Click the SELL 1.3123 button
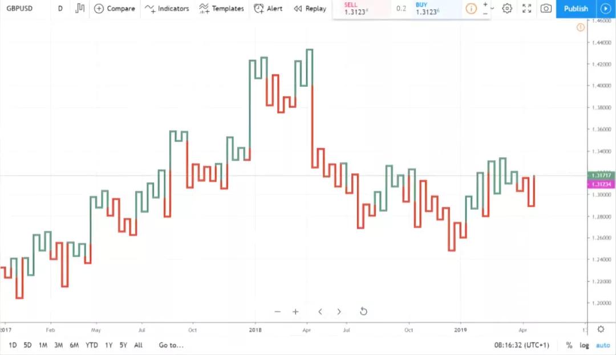 [x=362, y=9]
